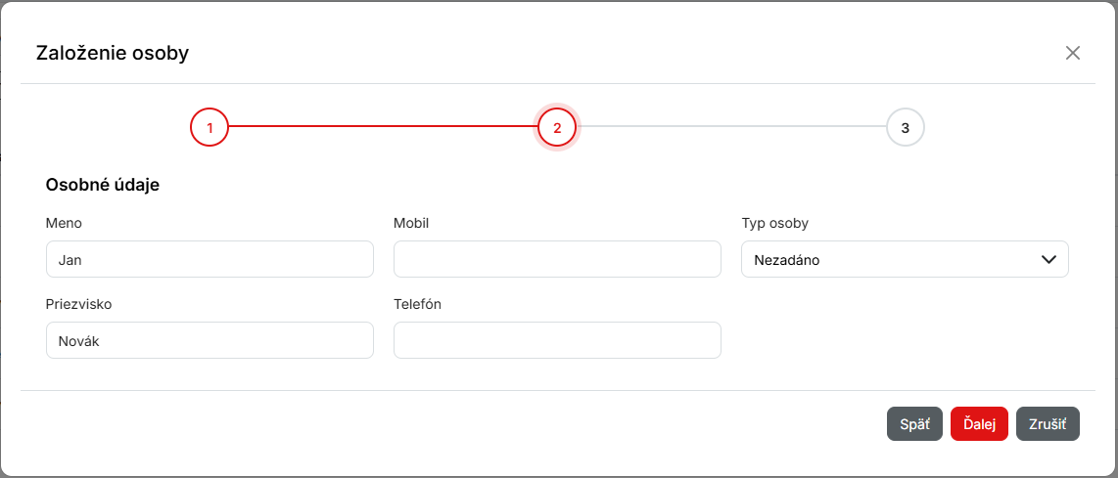The width and height of the screenshot is (1118, 478).
Task: Click the Telefón field label
Action: point(417,304)
